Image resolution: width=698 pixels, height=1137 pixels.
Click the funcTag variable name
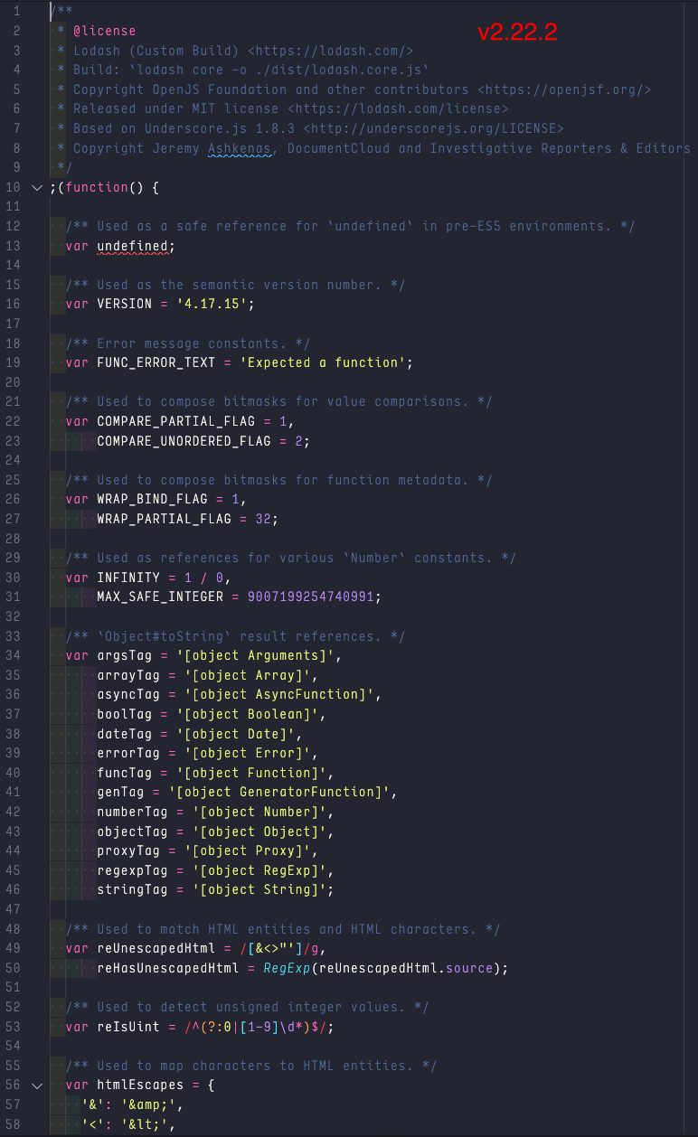click(124, 773)
